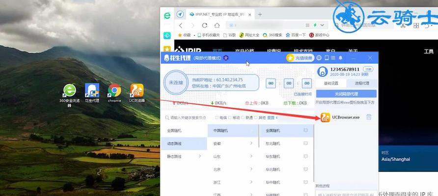438x196 pixels.
Task: Check the 移动 carrier checkbox
Action: coord(230,118)
